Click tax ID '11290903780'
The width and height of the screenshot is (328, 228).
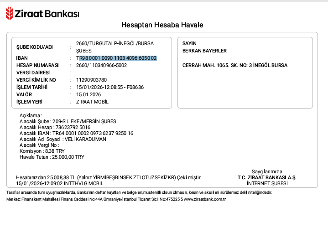91,80
